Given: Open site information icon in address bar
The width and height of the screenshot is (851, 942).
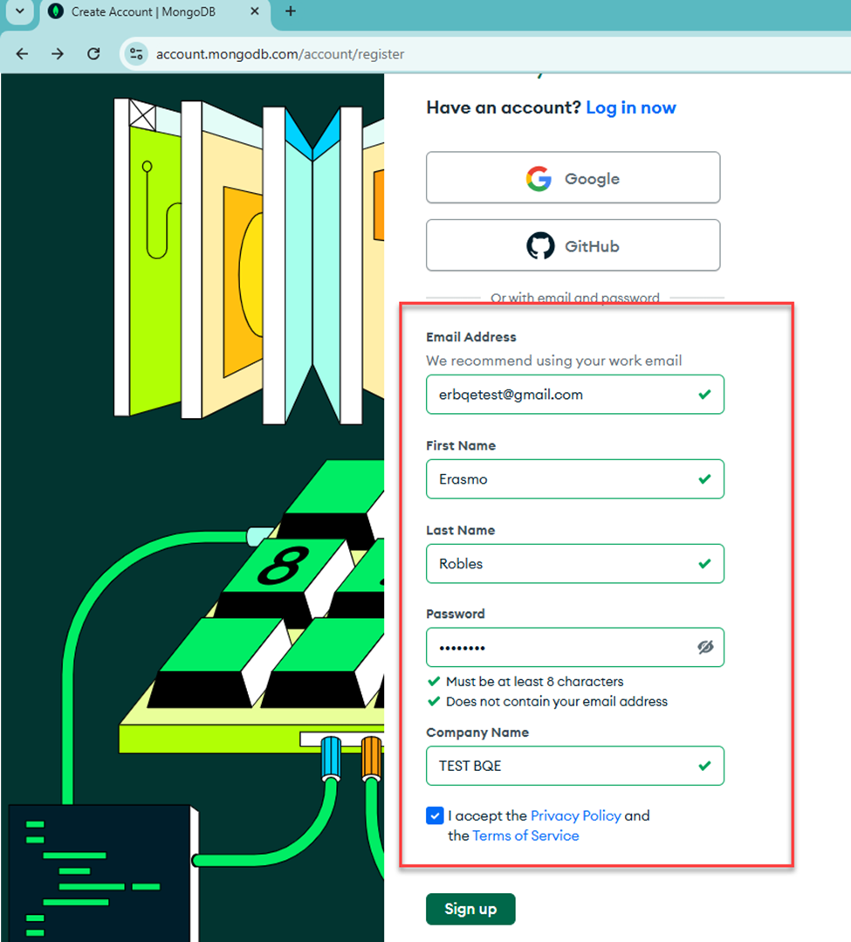Looking at the screenshot, I should point(136,54).
